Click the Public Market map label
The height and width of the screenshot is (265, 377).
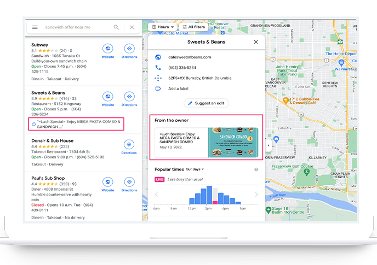click(x=176, y=33)
